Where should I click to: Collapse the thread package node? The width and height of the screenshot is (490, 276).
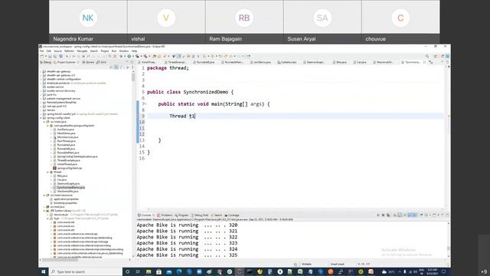tap(47, 172)
